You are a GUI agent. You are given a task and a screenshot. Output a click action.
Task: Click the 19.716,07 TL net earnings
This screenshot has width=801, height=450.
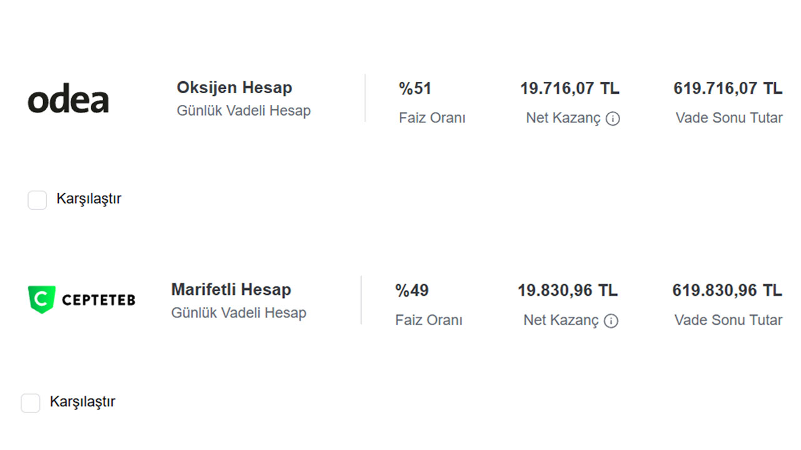569,89
